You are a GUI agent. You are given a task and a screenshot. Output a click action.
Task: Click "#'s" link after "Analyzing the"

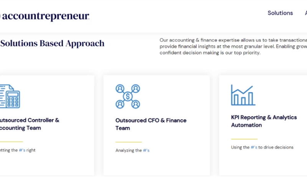point(146,150)
